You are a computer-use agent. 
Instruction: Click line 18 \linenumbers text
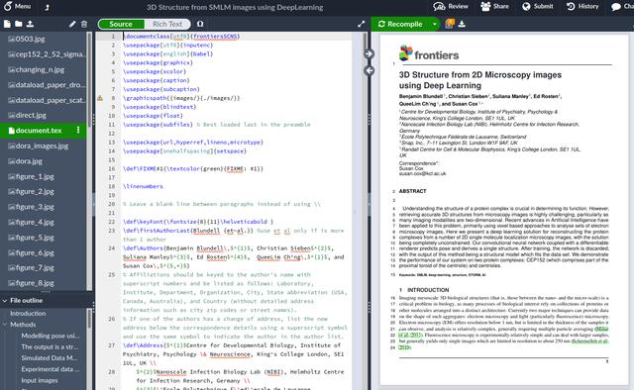click(143, 187)
